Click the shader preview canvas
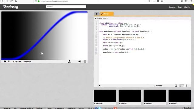This screenshot has width=194, height=109. point(45,36)
